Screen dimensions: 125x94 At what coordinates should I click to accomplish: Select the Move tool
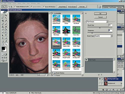point(6,15)
